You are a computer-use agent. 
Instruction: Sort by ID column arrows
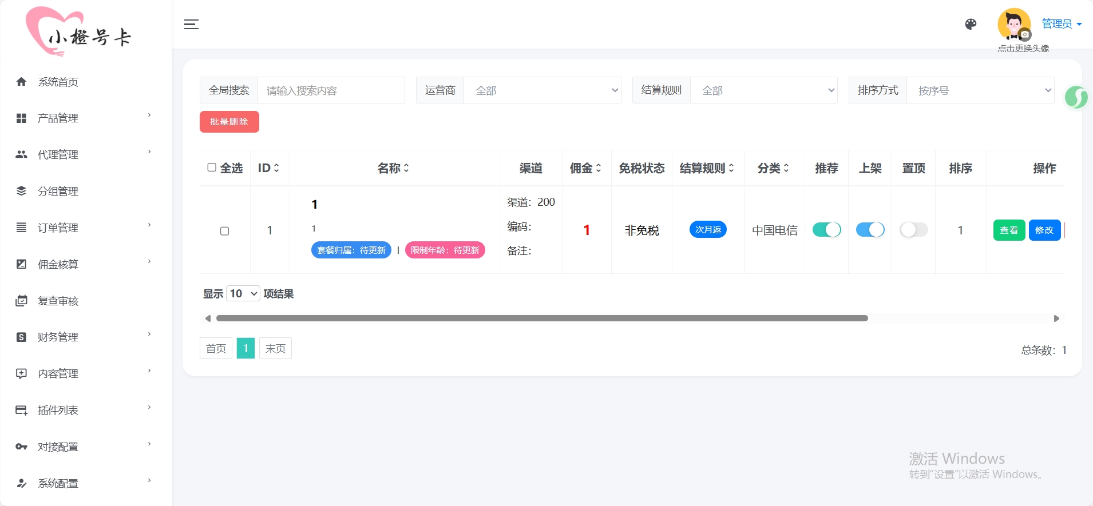(x=276, y=168)
